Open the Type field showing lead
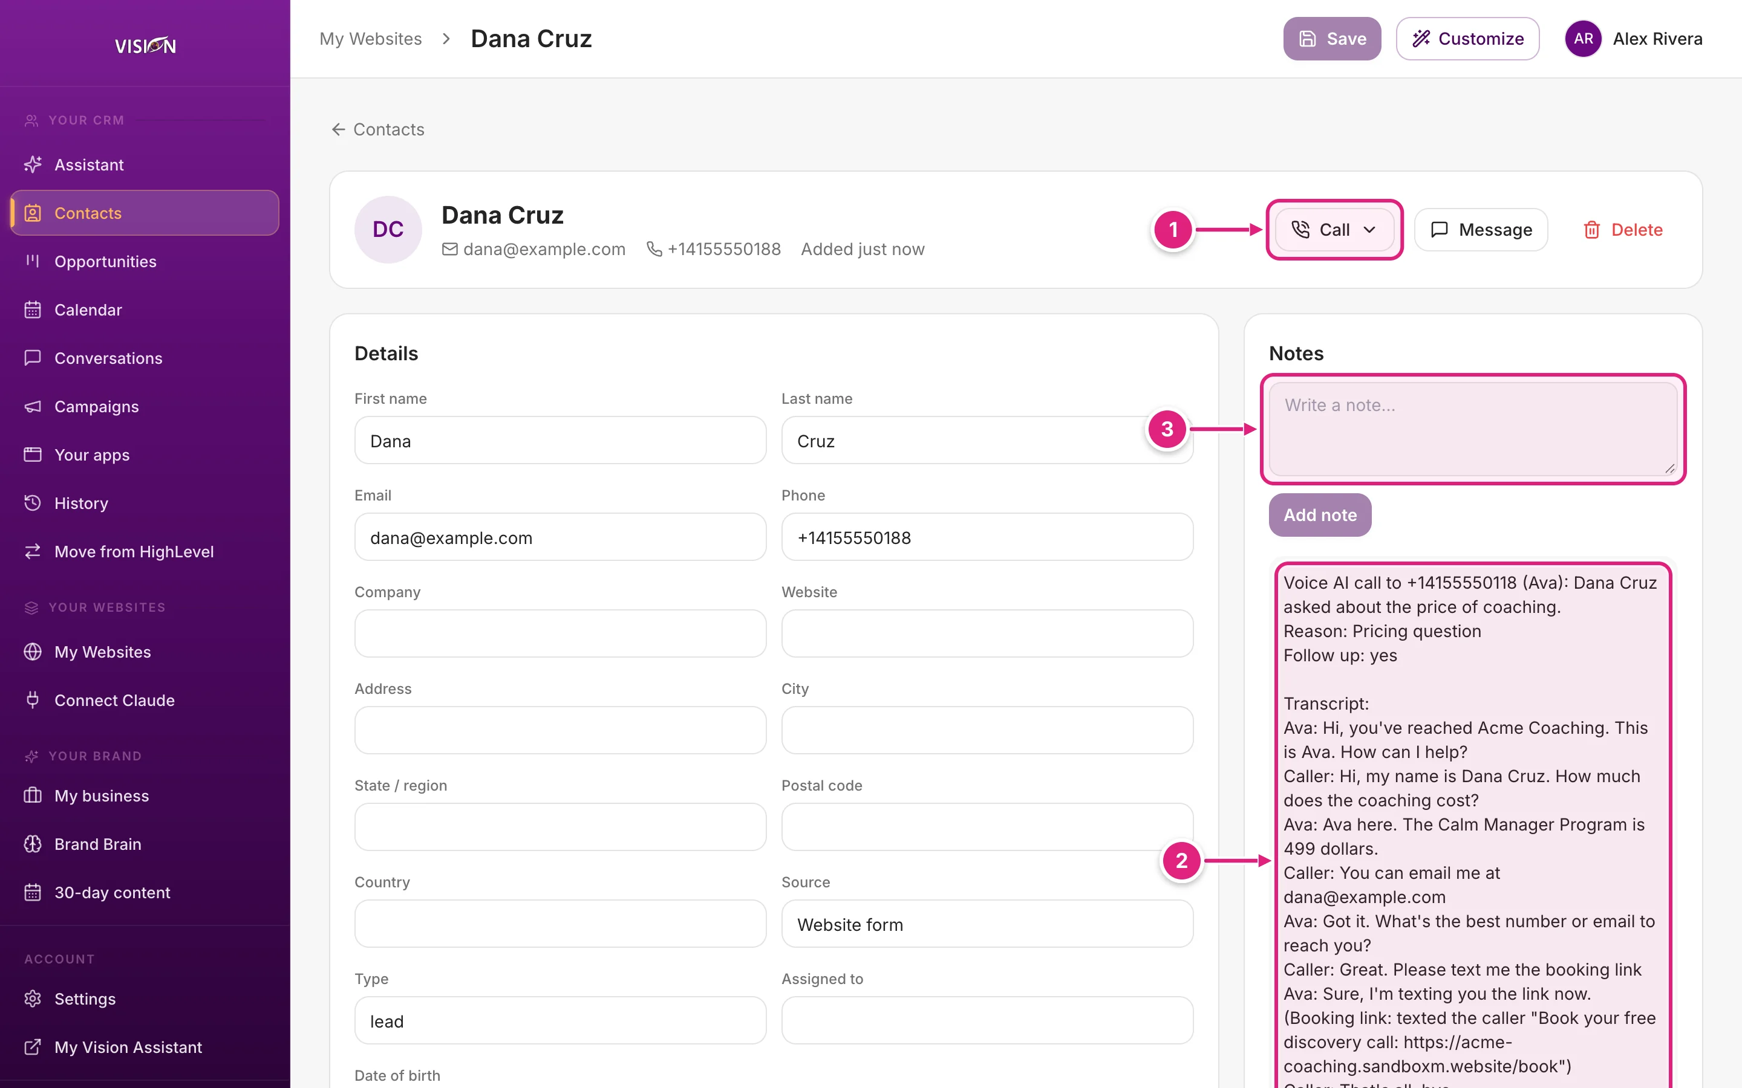 pyautogui.click(x=560, y=1020)
